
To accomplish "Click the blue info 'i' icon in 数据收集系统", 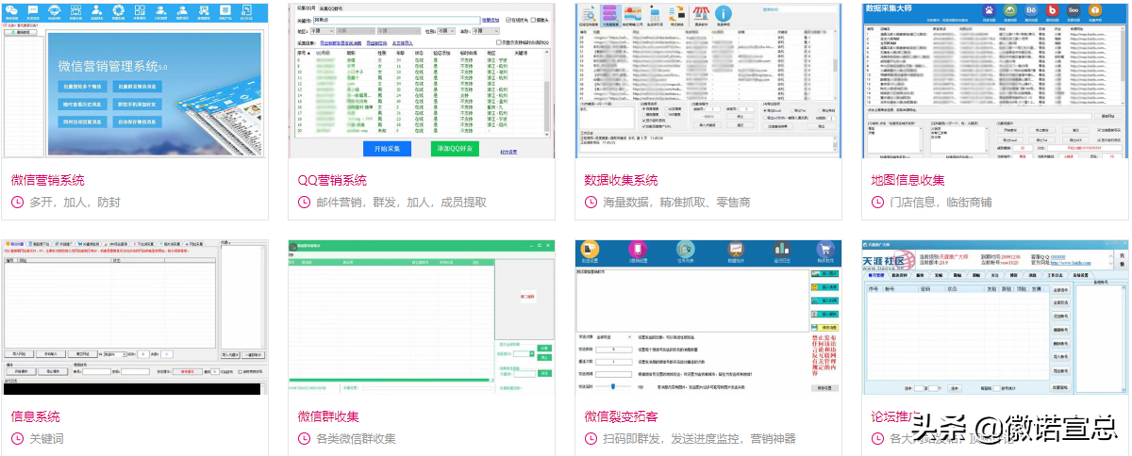I will click(x=724, y=14).
